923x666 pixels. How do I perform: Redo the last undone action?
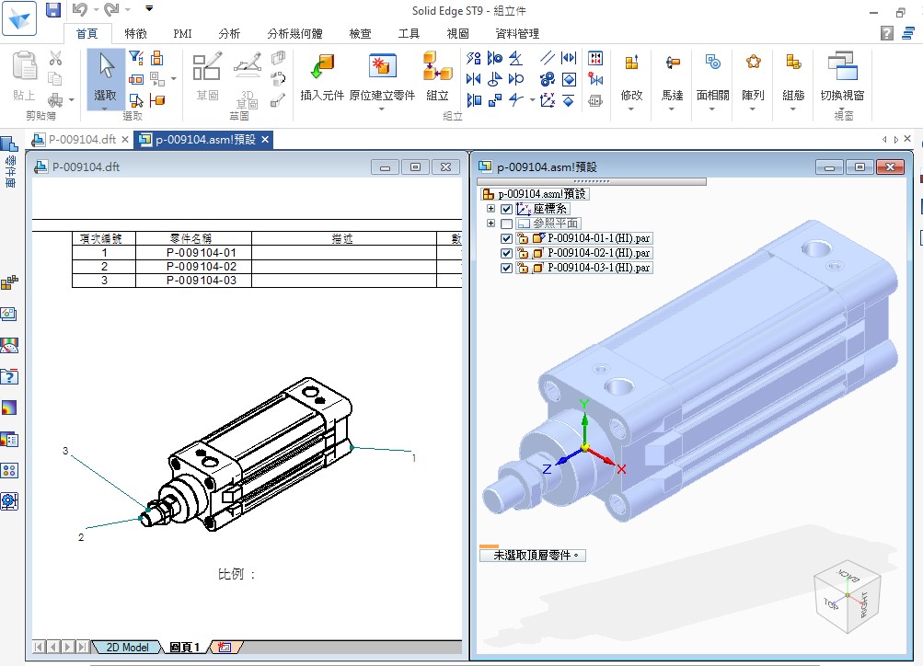pos(111,9)
